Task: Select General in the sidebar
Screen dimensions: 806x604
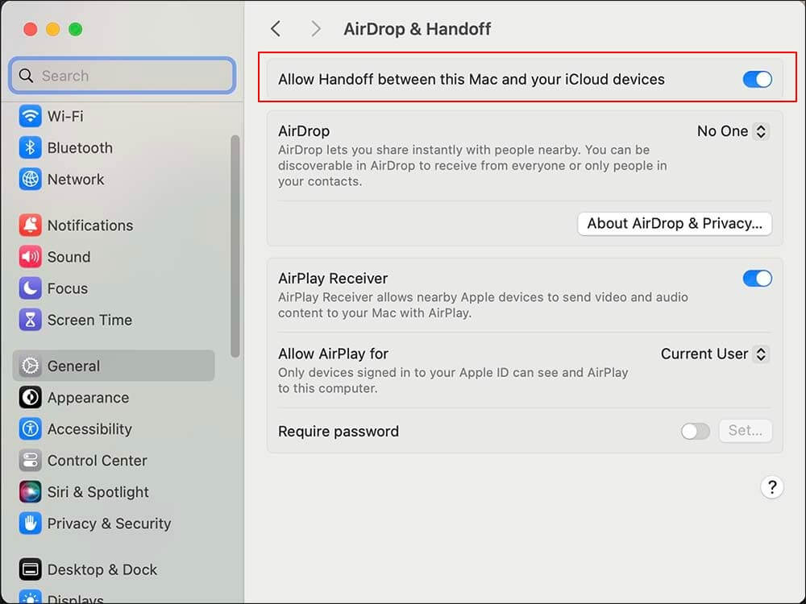Action: 74,365
